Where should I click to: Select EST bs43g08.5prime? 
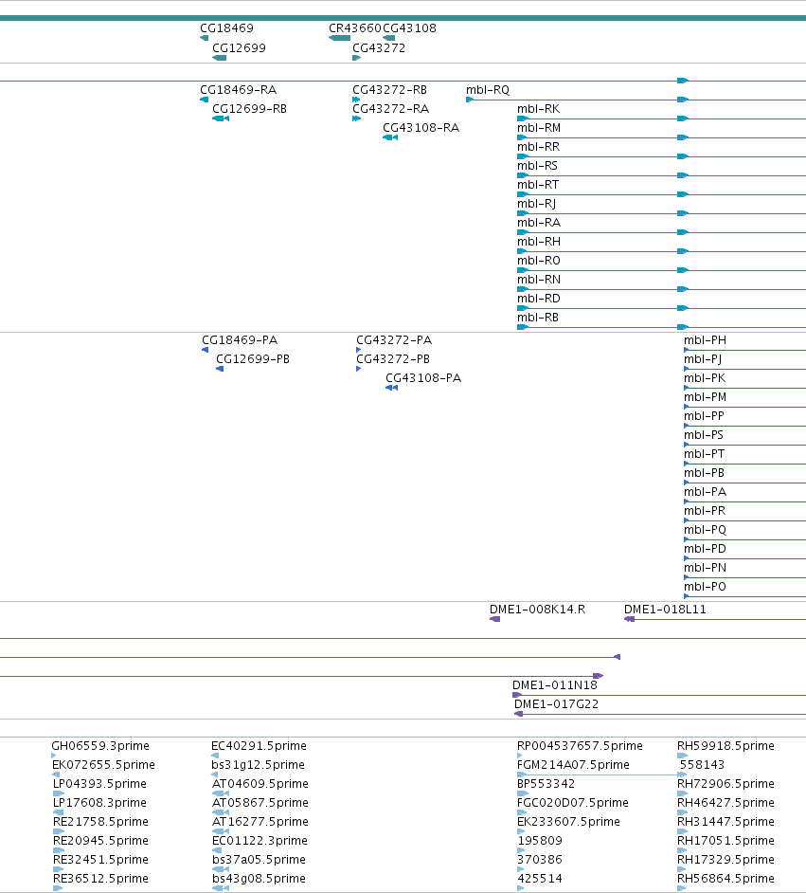pyautogui.click(x=259, y=878)
